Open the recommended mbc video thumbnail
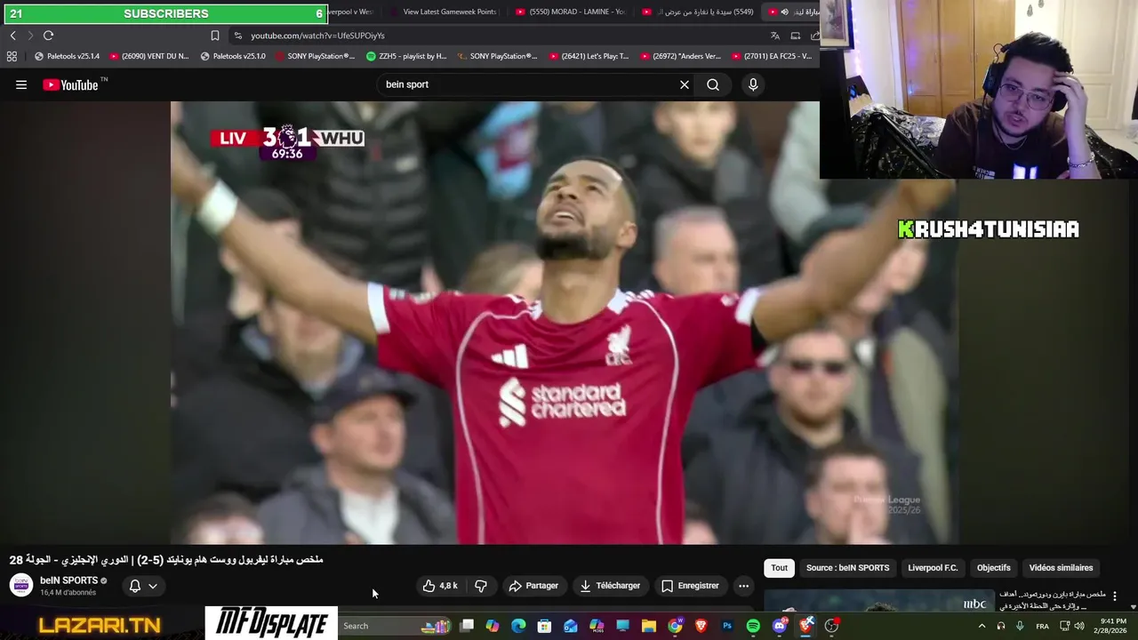The height and width of the screenshot is (640, 1138). [x=879, y=601]
